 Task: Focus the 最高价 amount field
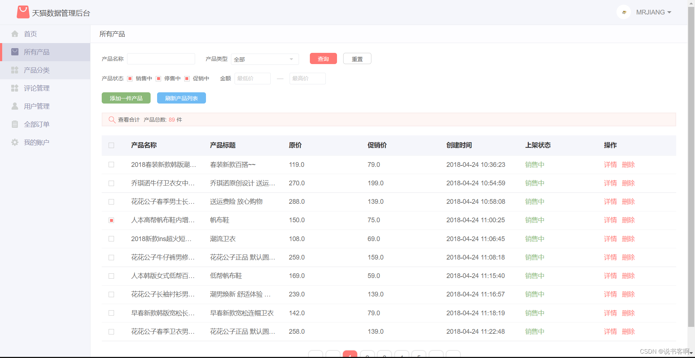308,79
